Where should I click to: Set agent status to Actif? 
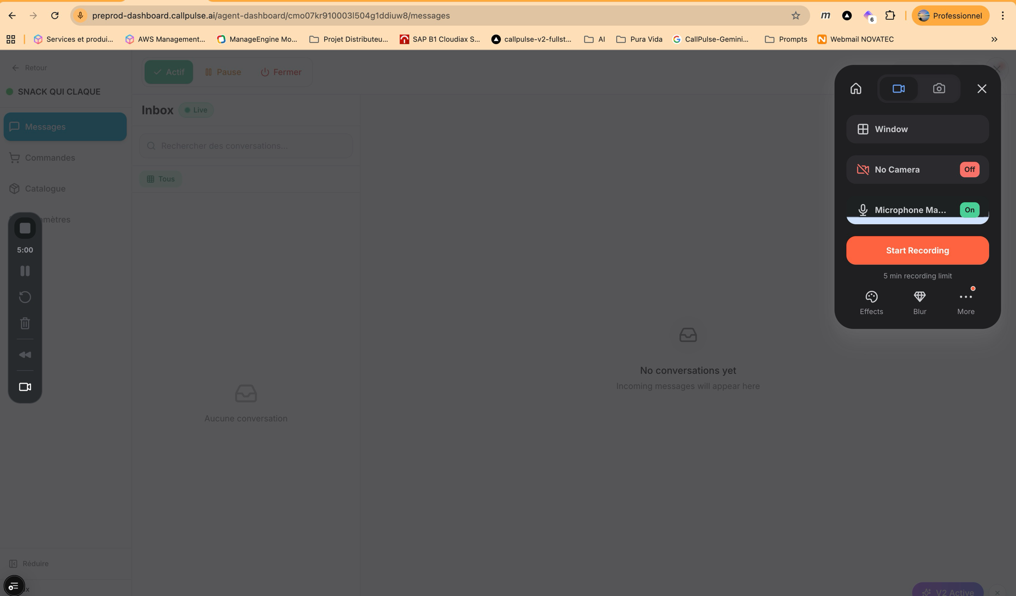[x=169, y=72]
